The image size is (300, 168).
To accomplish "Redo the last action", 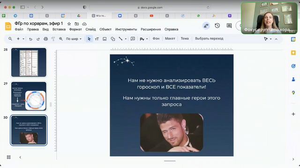I will point(38,39).
